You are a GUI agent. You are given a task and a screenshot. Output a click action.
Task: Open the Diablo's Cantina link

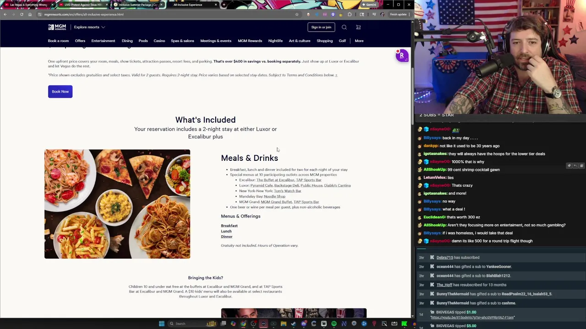coord(337,186)
